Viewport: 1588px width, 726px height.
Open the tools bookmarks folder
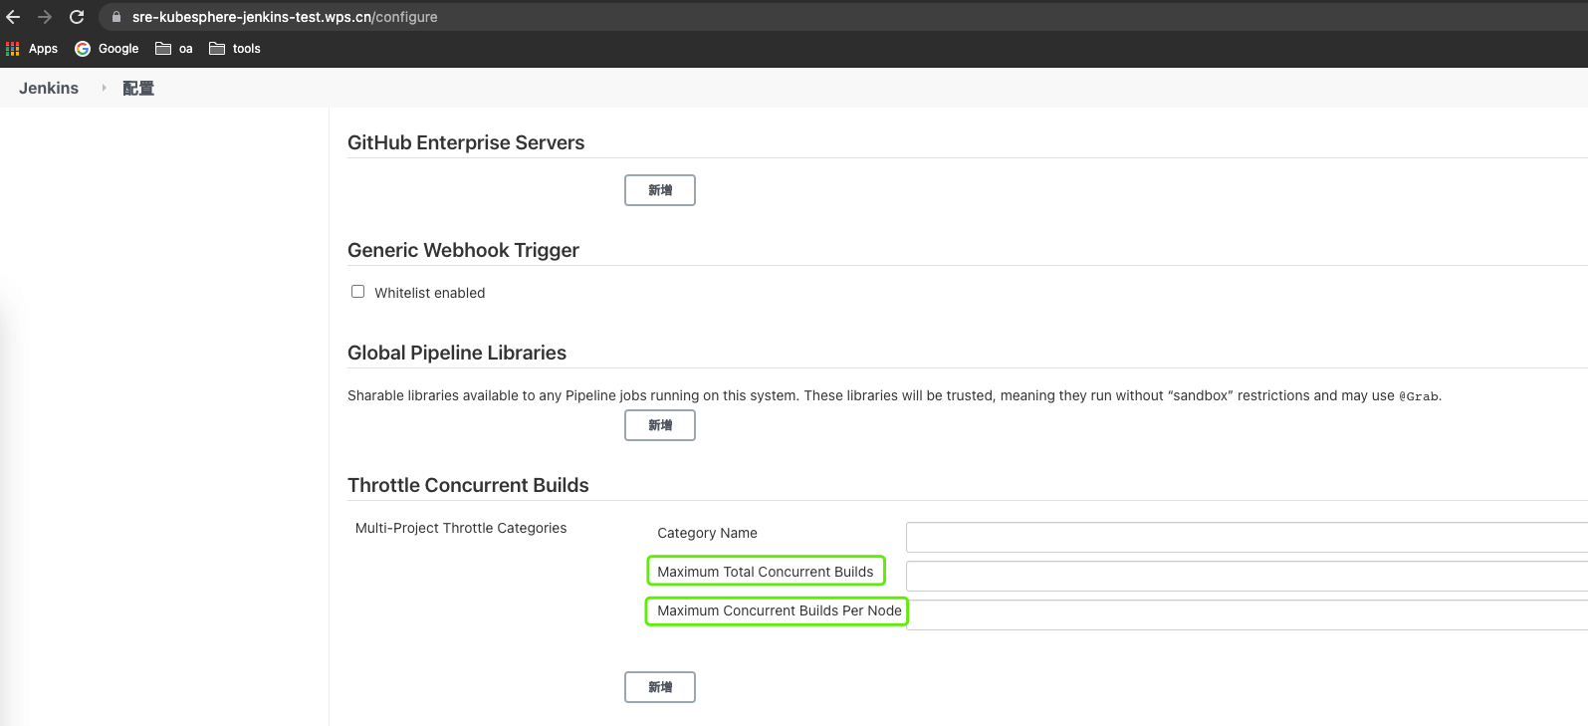pyautogui.click(x=235, y=49)
